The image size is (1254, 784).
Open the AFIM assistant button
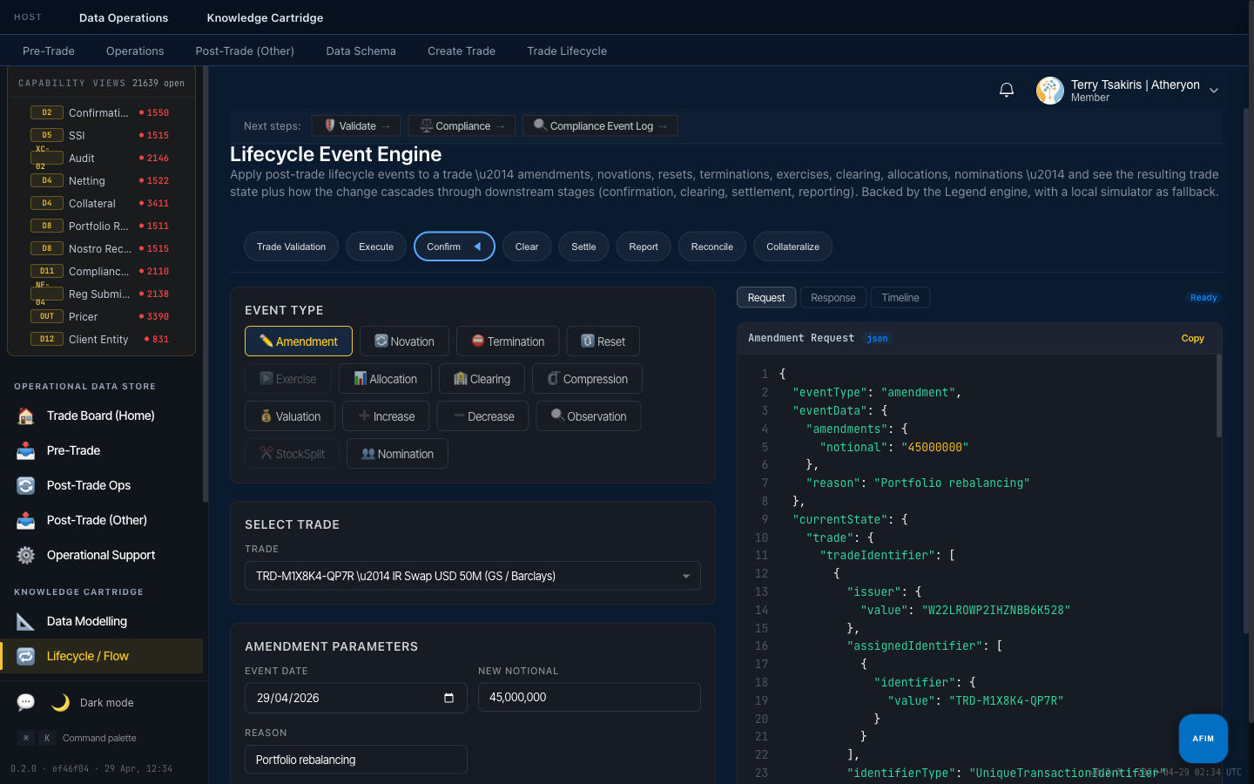coord(1203,738)
